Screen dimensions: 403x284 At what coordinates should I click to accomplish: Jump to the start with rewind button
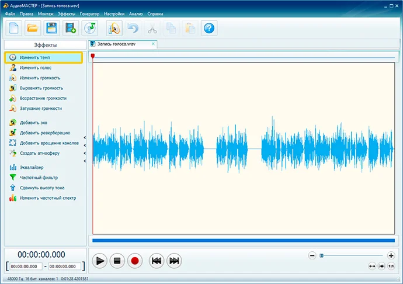[x=156, y=261]
